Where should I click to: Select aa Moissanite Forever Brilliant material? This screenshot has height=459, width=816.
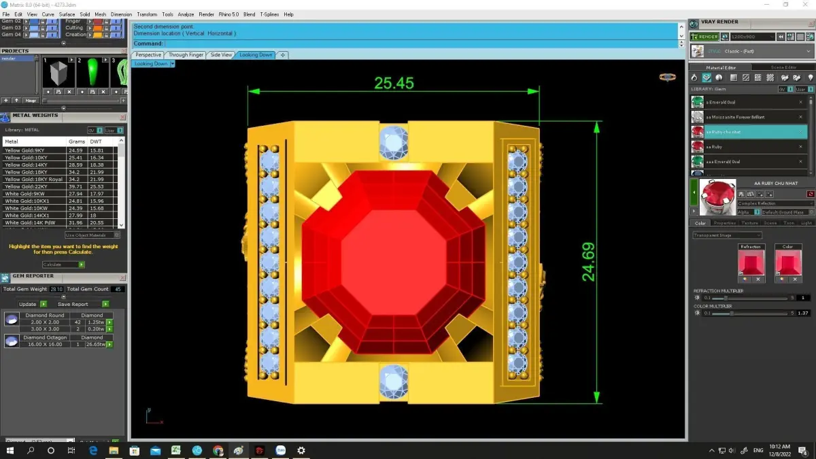[x=749, y=117]
